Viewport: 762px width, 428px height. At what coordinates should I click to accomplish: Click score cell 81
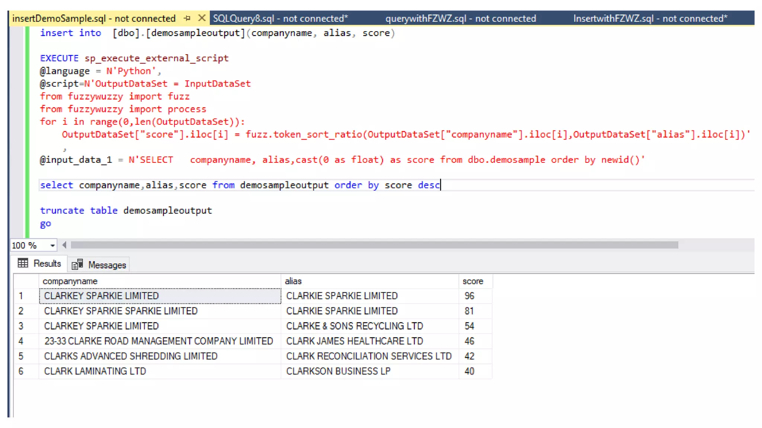pyautogui.click(x=476, y=311)
